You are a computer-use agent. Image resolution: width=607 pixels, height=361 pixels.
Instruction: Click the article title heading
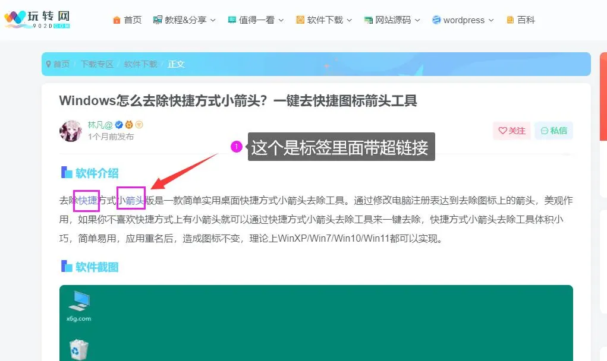[x=238, y=101]
